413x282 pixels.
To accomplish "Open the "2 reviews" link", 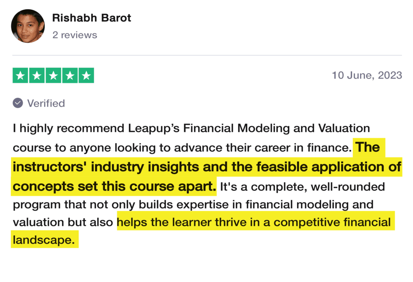I will [x=75, y=35].
